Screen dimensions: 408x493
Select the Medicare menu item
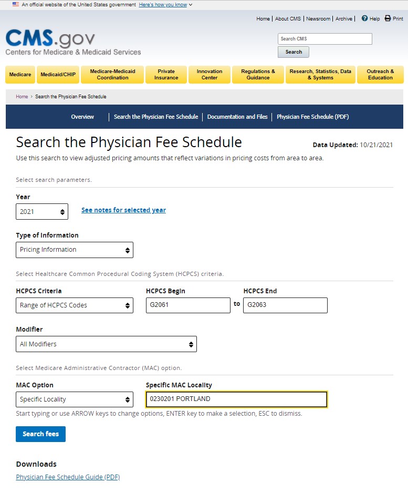tap(19, 75)
